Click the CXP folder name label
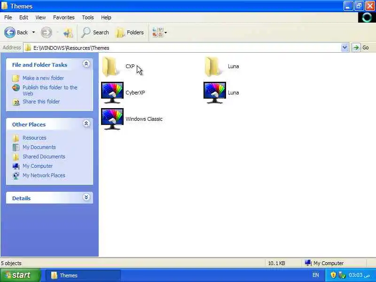376x282 pixels. tap(130, 66)
